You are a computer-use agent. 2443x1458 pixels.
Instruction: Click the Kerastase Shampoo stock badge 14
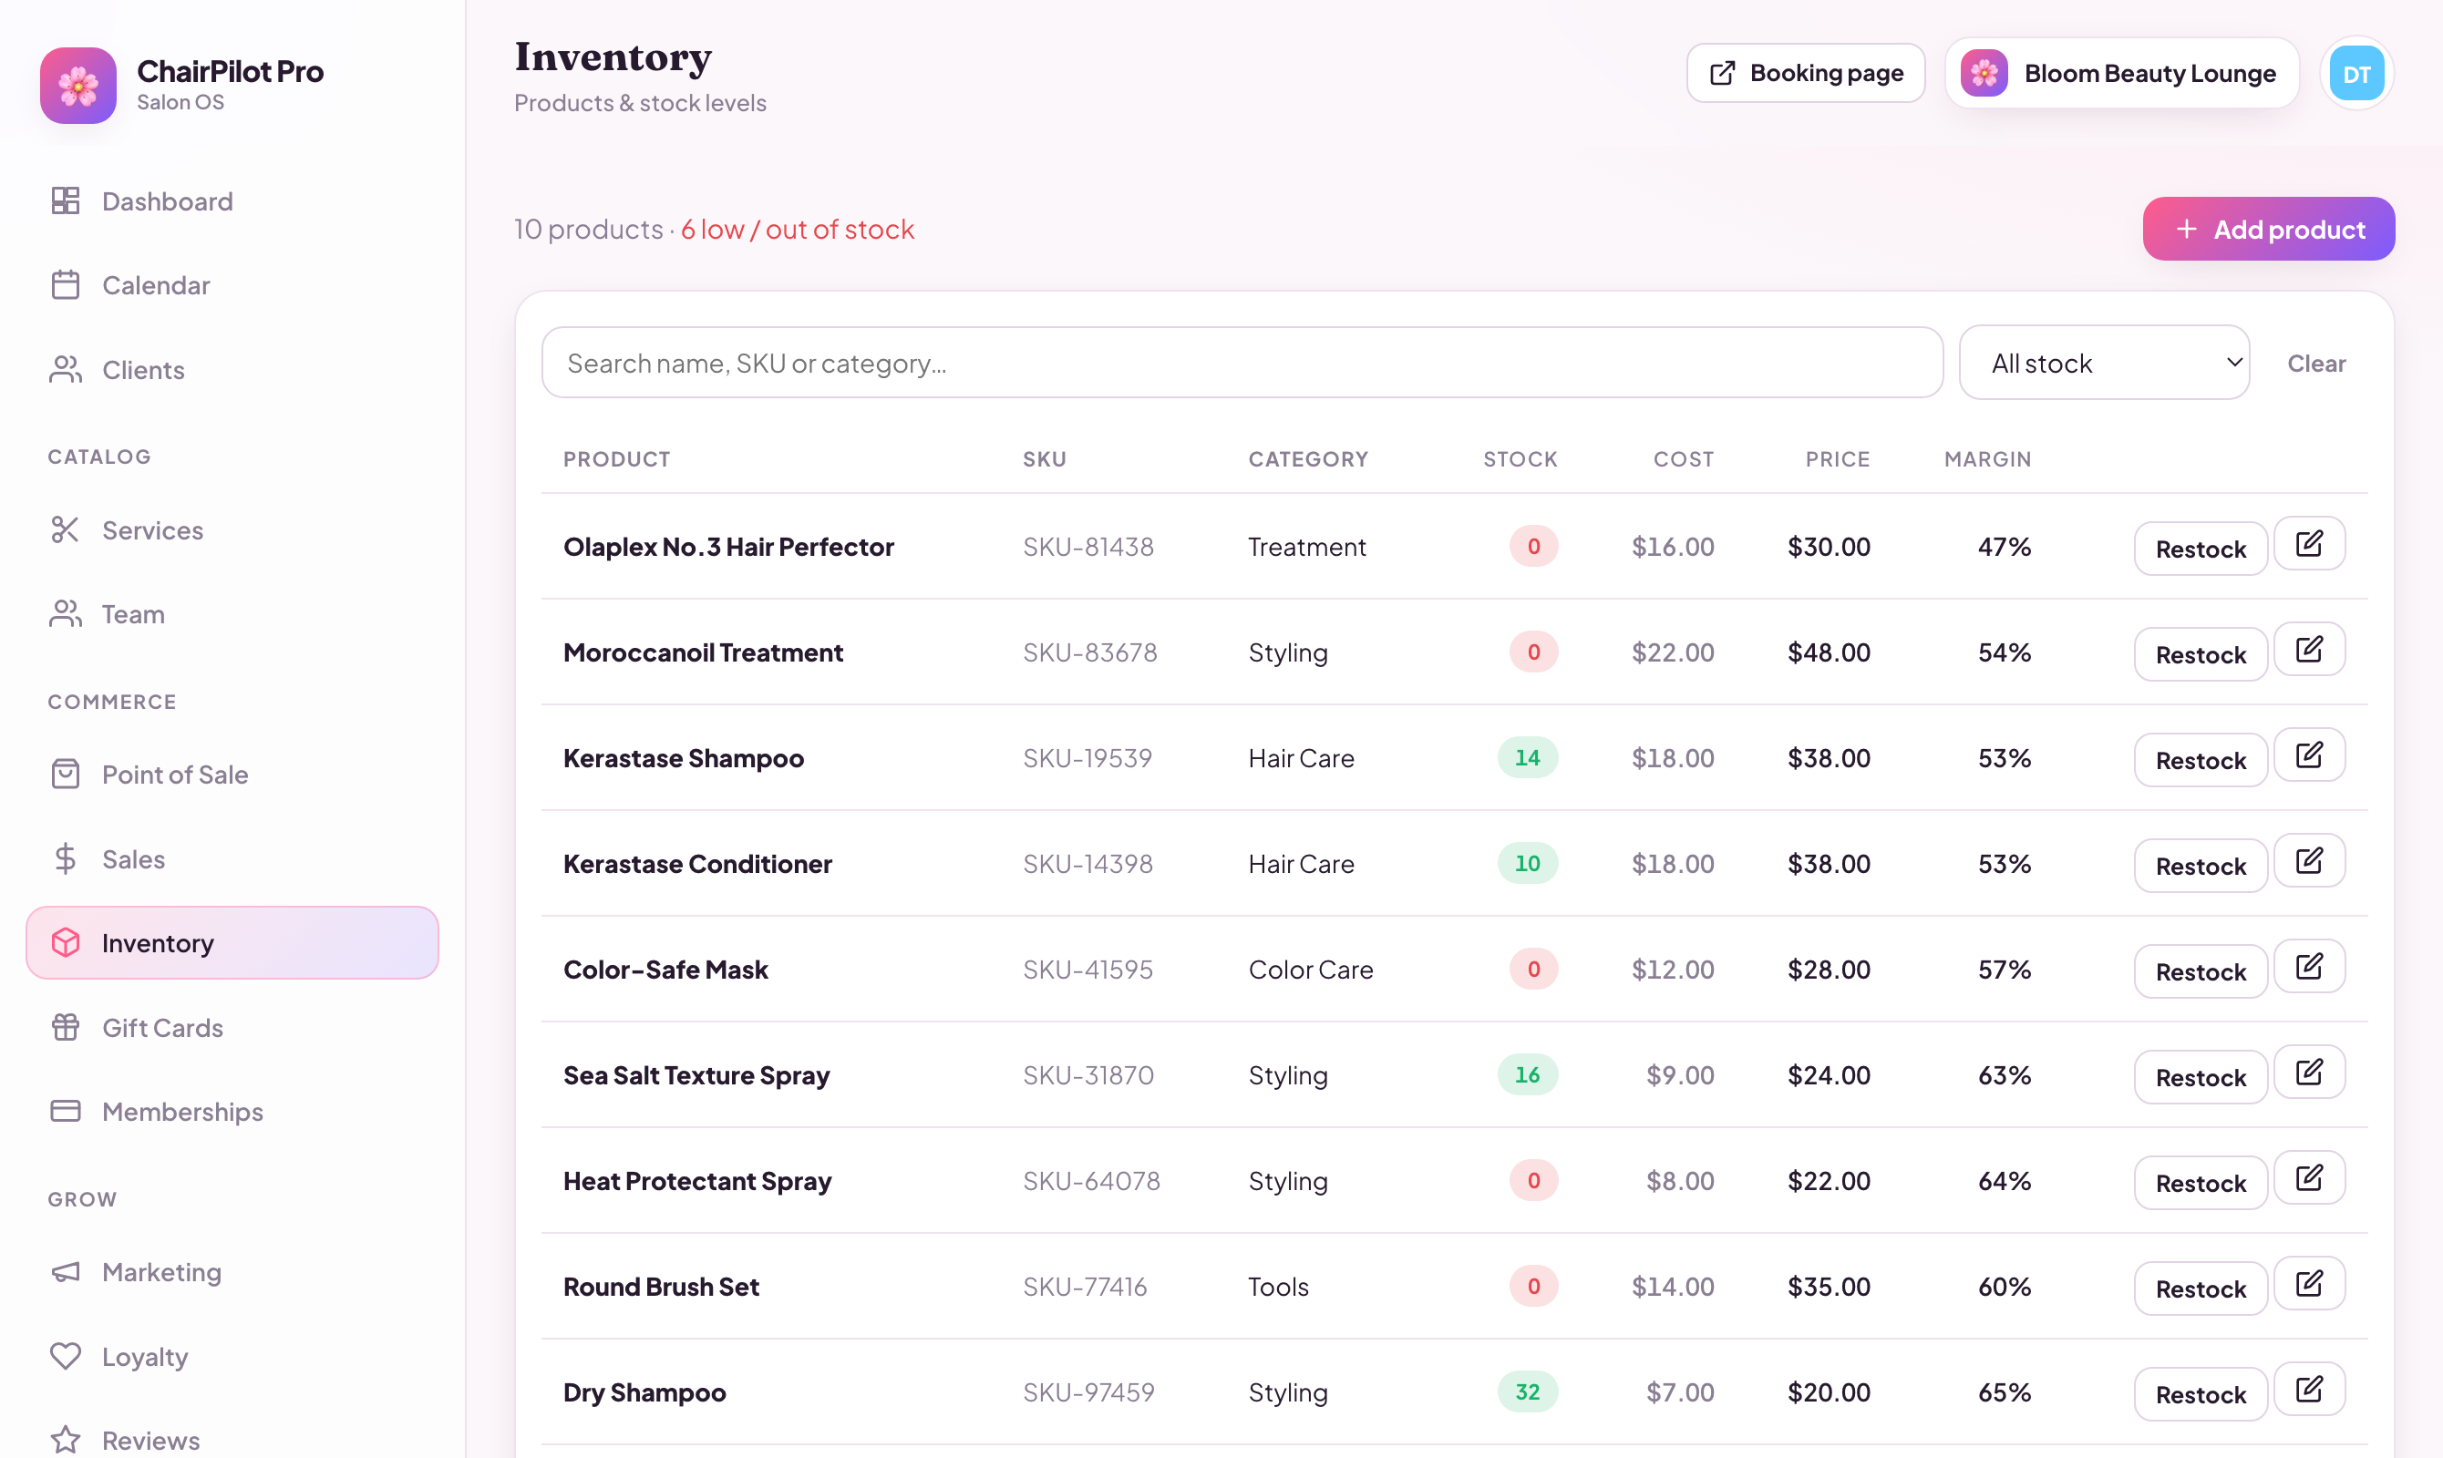[1527, 757]
